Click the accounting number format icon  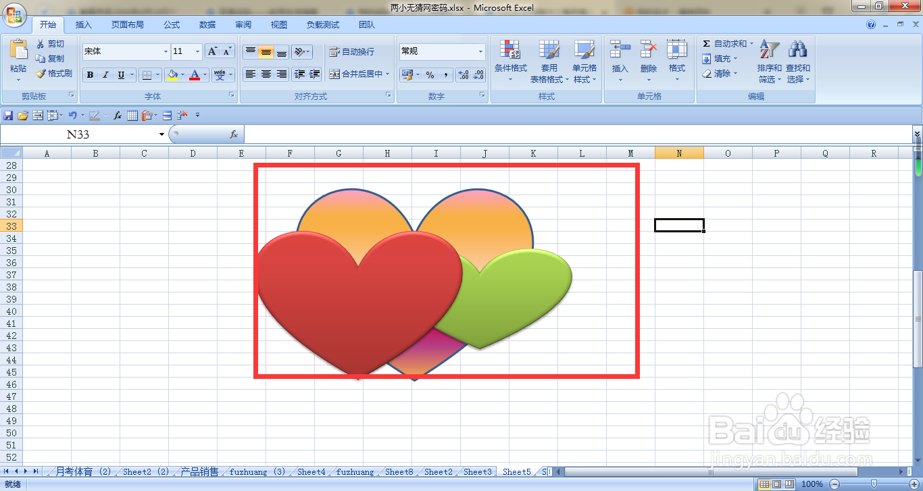(x=407, y=75)
